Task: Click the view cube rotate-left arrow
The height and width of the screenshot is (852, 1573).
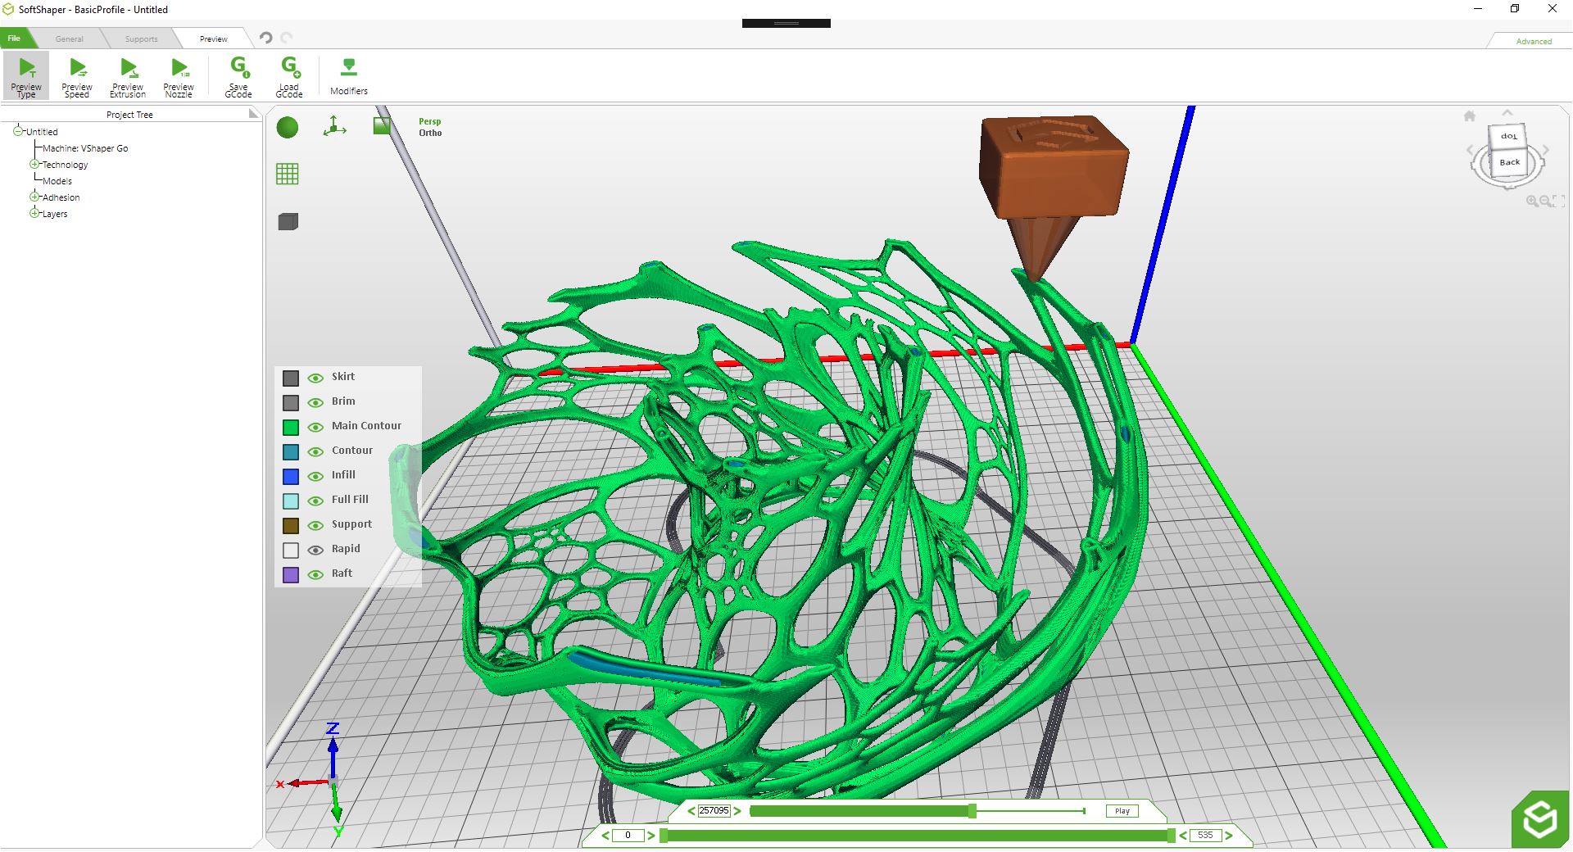Action: (x=1470, y=150)
